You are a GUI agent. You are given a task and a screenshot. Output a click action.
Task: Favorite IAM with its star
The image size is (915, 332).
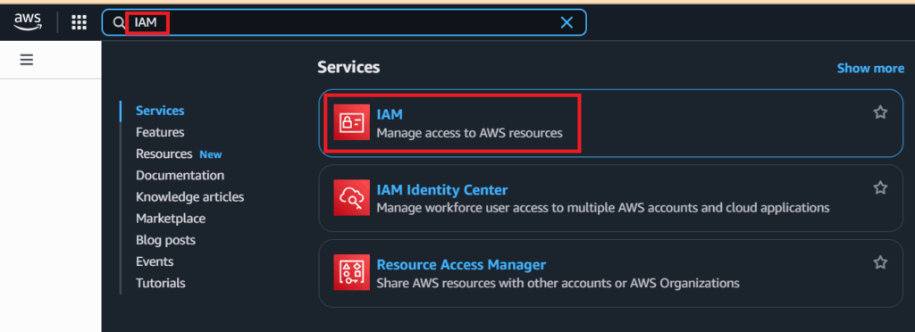pos(880,112)
